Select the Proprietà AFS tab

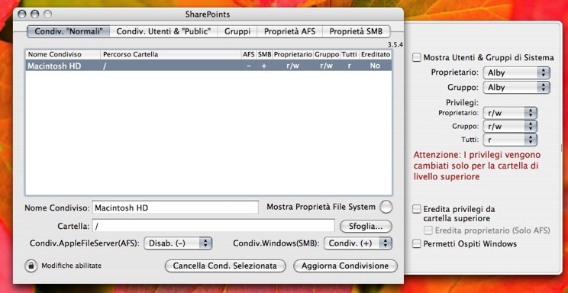(x=289, y=31)
